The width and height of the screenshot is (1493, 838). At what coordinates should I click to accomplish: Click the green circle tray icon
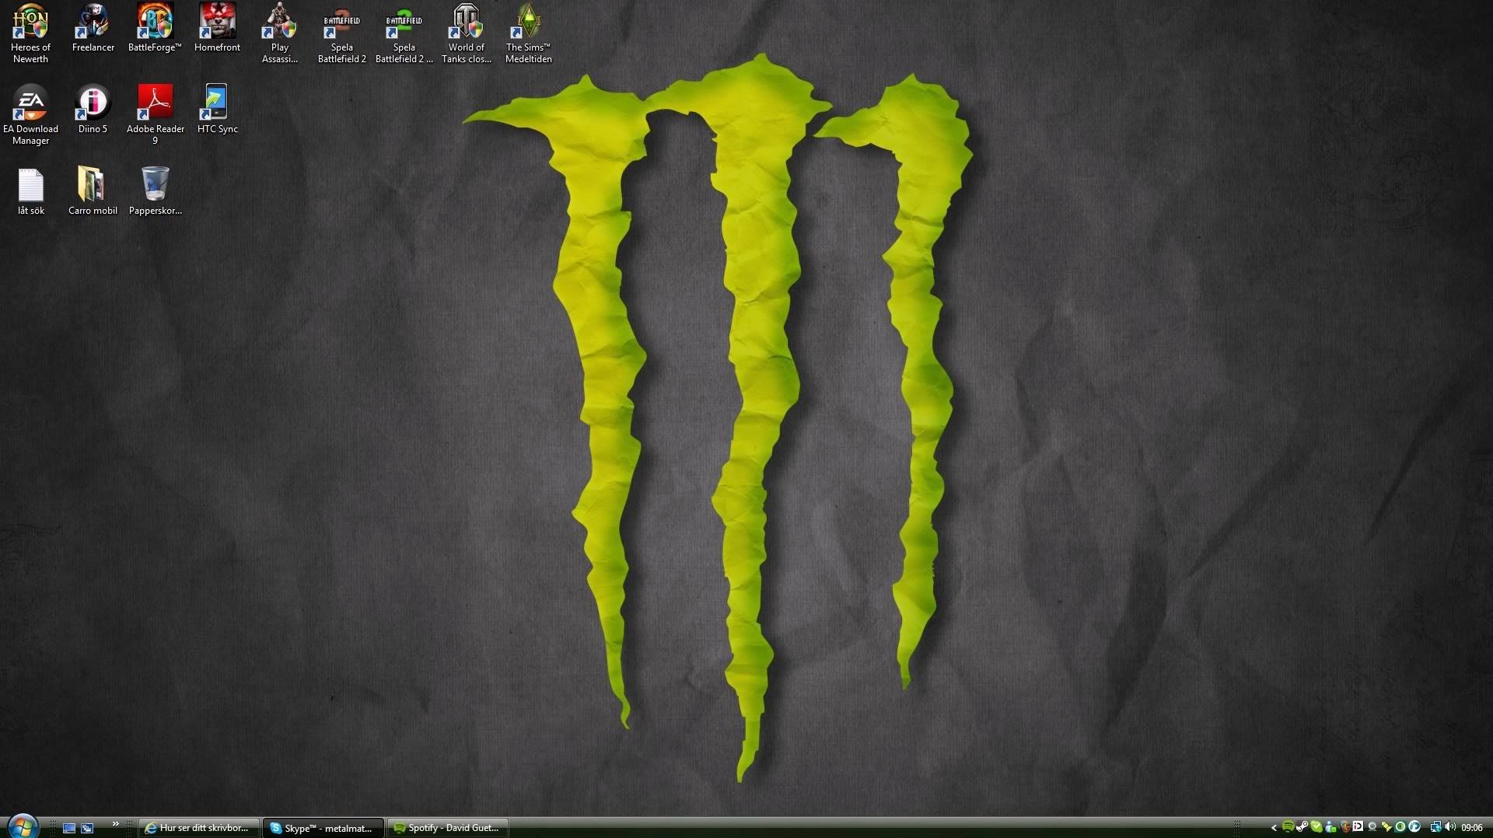pos(1400,827)
